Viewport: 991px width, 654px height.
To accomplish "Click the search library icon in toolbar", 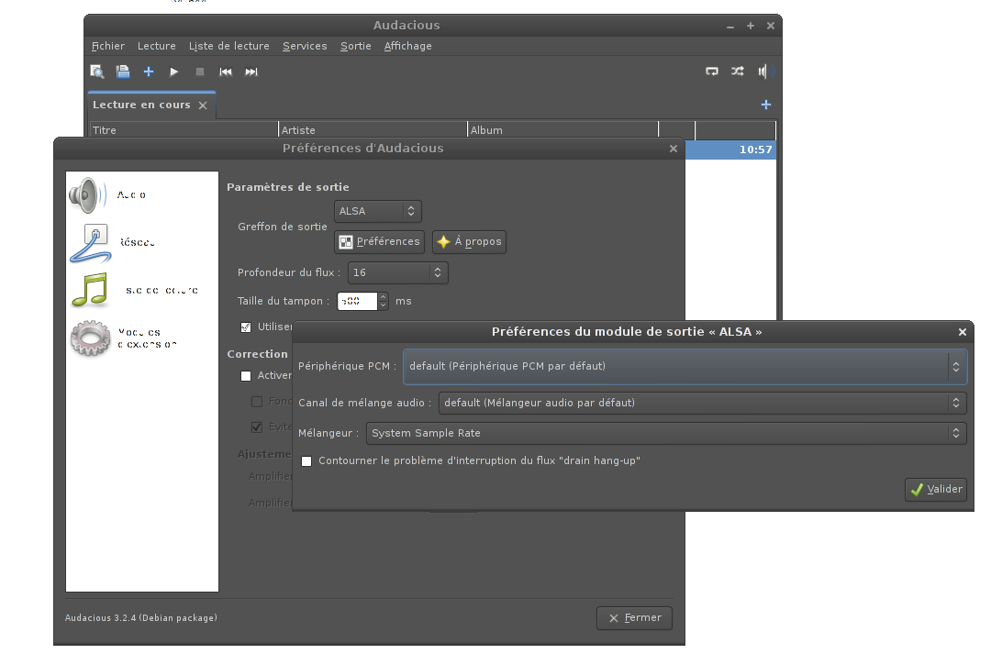I will point(97,72).
